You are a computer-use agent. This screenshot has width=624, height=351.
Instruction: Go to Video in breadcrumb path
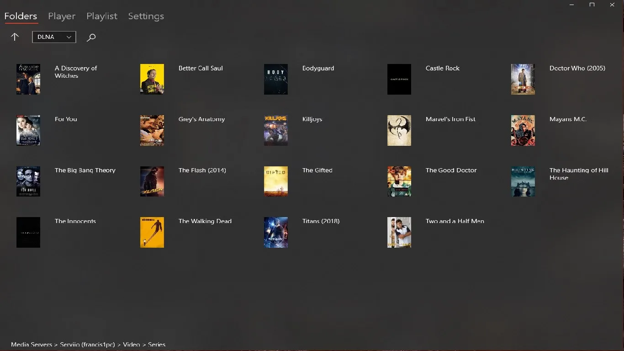(x=131, y=345)
